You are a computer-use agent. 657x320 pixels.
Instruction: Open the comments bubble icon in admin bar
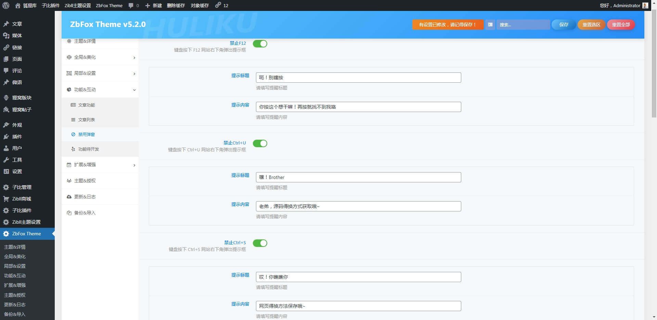coord(131,5)
